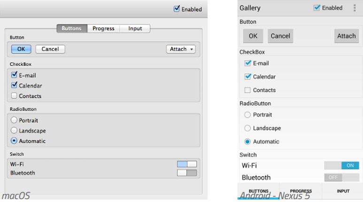Select the Android Landscape radio button

tap(247, 128)
